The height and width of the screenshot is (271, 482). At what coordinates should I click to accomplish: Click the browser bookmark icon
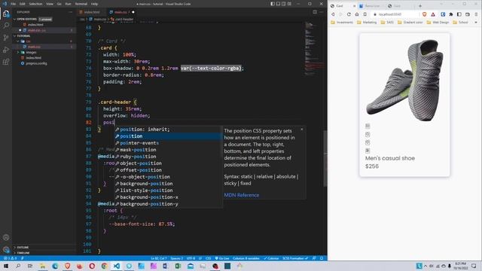tap(365, 14)
